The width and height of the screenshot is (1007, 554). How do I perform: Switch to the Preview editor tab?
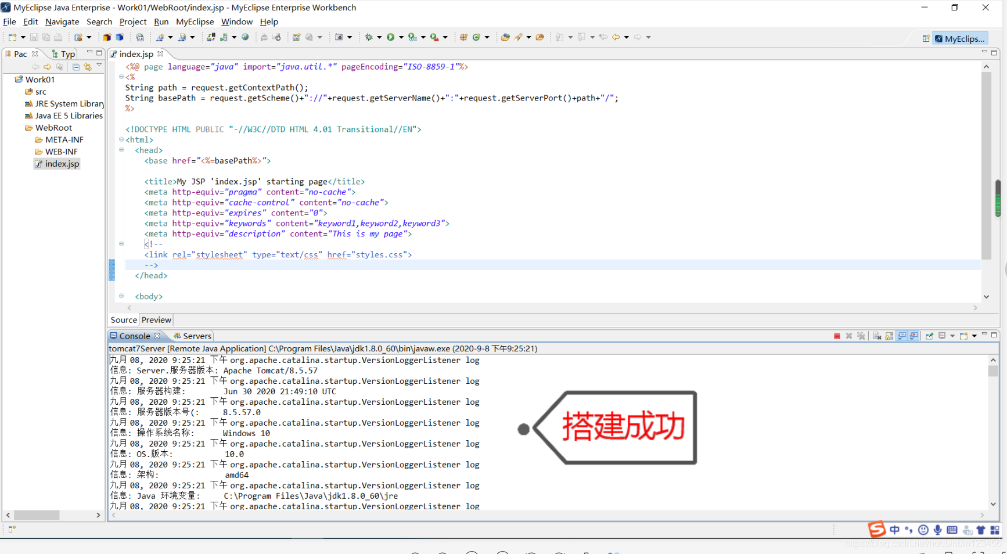click(156, 320)
